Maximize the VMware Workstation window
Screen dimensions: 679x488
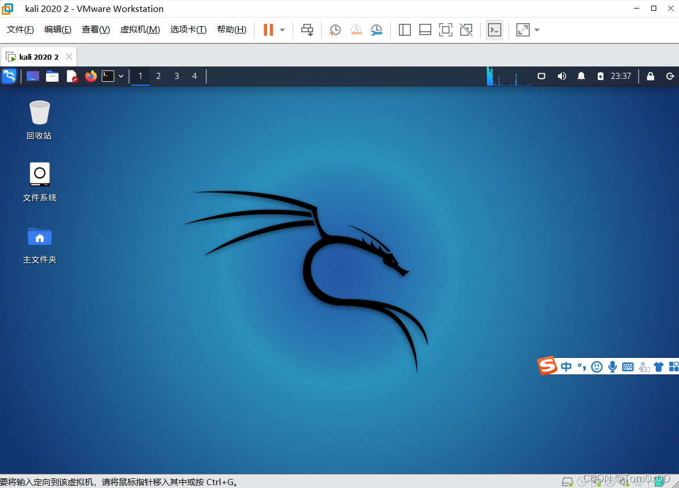click(654, 8)
